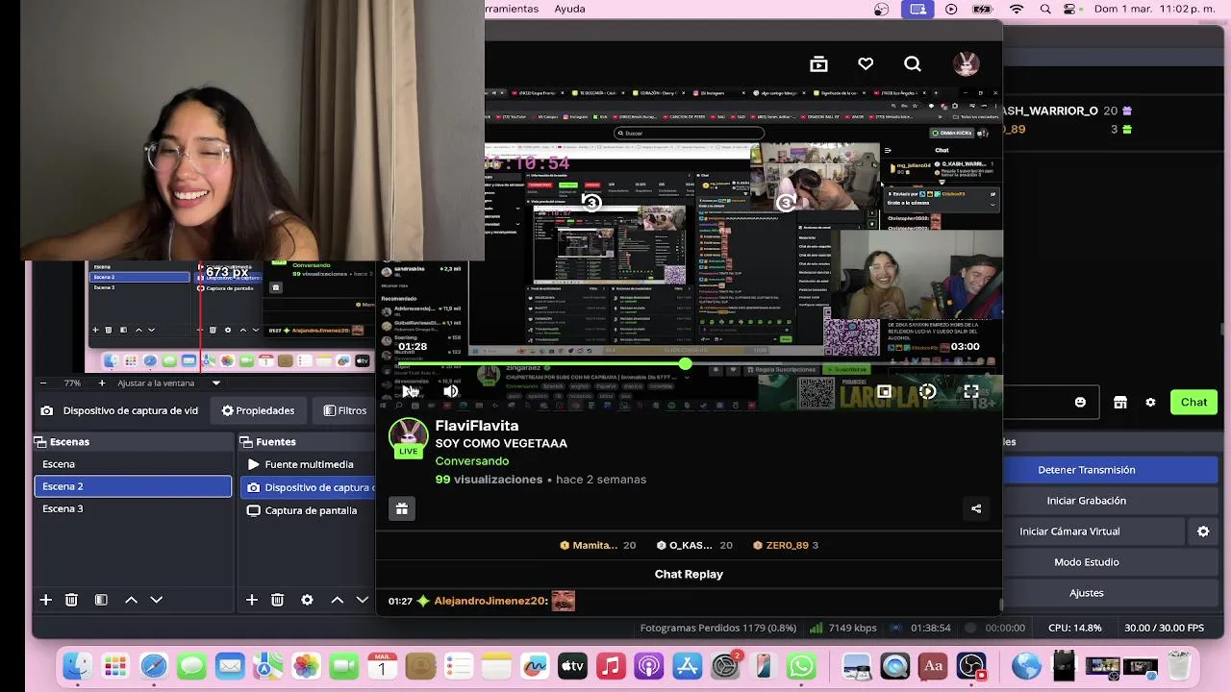Image resolution: width=1231 pixels, height=692 pixels.
Task: Click Fotogramas Perdidos status text
Action: (x=718, y=628)
